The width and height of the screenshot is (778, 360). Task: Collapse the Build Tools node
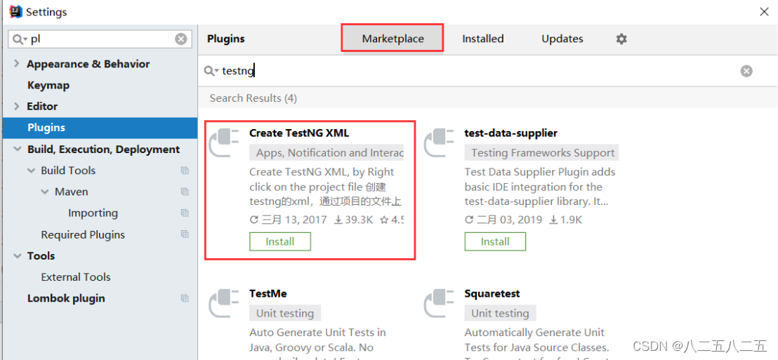pyautogui.click(x=32, y=171)
